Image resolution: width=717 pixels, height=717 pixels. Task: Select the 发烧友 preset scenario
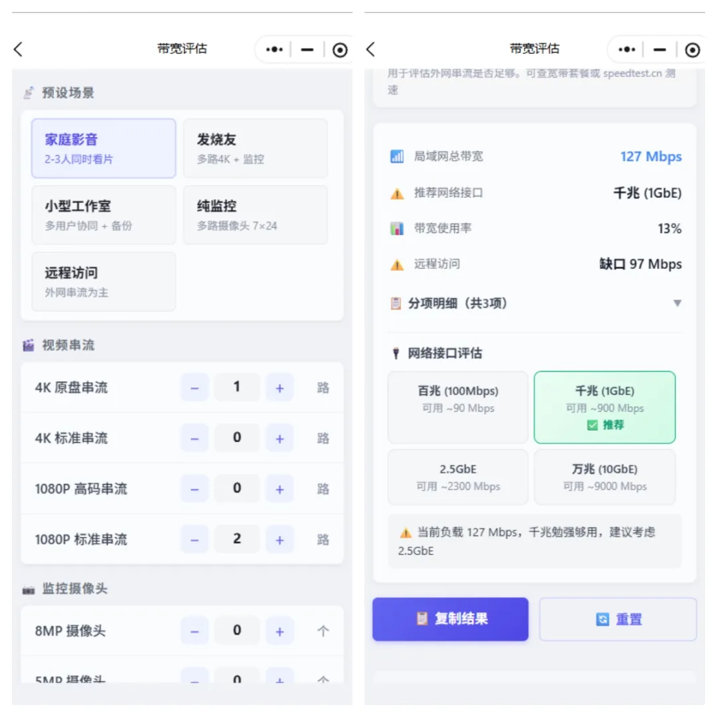[x=256, y=148]
